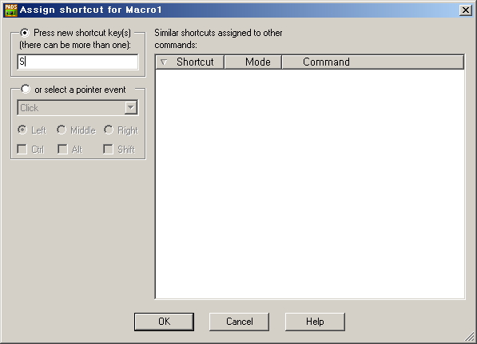
Task: Click the Cancel button
Action: [x=239, y=322]
